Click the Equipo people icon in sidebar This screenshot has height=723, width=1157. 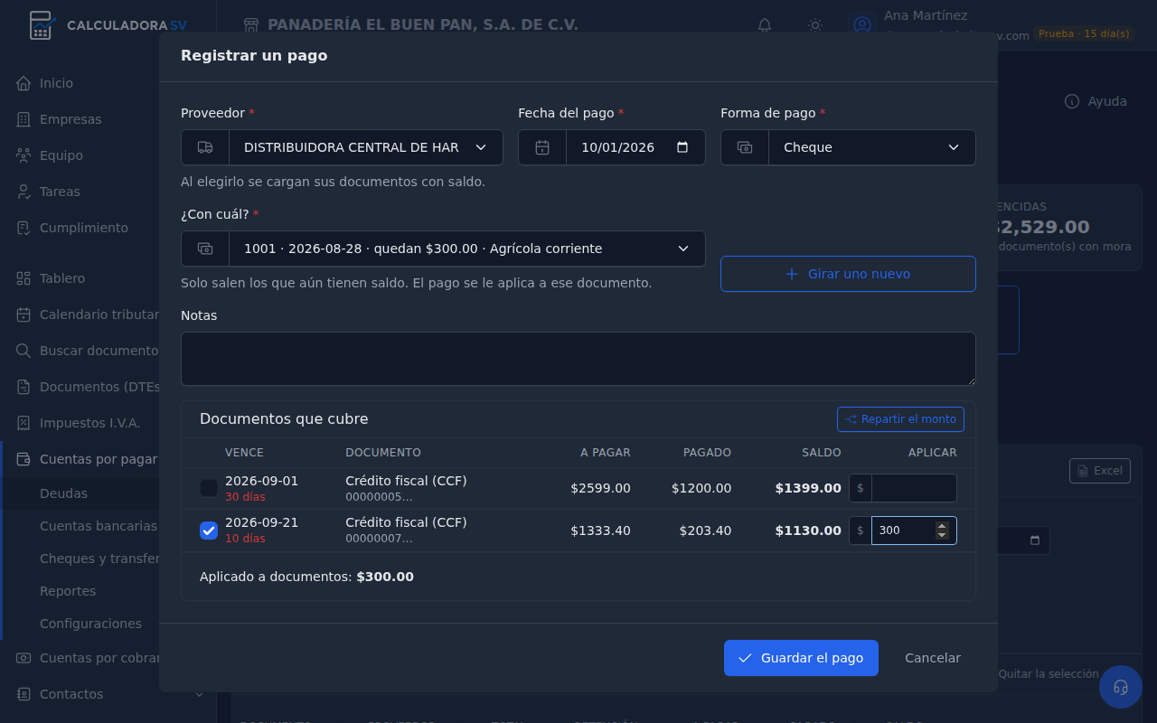(x=24, y=155)
